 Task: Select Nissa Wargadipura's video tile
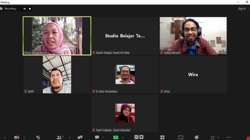click(x=57, y=36)
